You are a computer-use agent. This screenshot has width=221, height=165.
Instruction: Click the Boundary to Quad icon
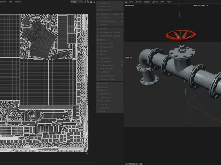[x=98, y=79]
